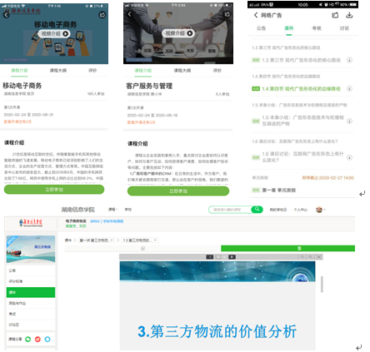The height and width of the screenshot is (352, 370).
Task: Open 考试 in web course sidebar
Action: pyautogui.click(x=31, y=314)
